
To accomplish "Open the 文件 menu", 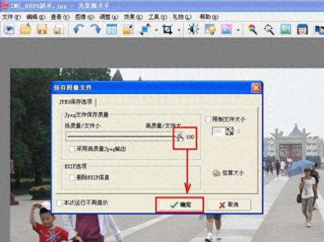I will pos(11,17).
